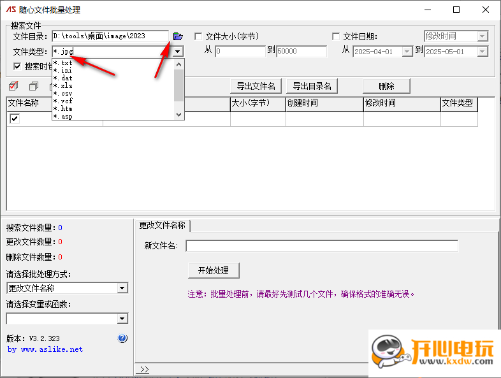
Task: Click the file size 从 field showing 0
Action: click(x=240, y=51)
